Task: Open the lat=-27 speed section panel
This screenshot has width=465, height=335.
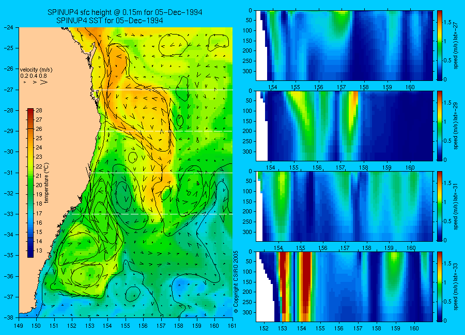Action: [344, 45]
